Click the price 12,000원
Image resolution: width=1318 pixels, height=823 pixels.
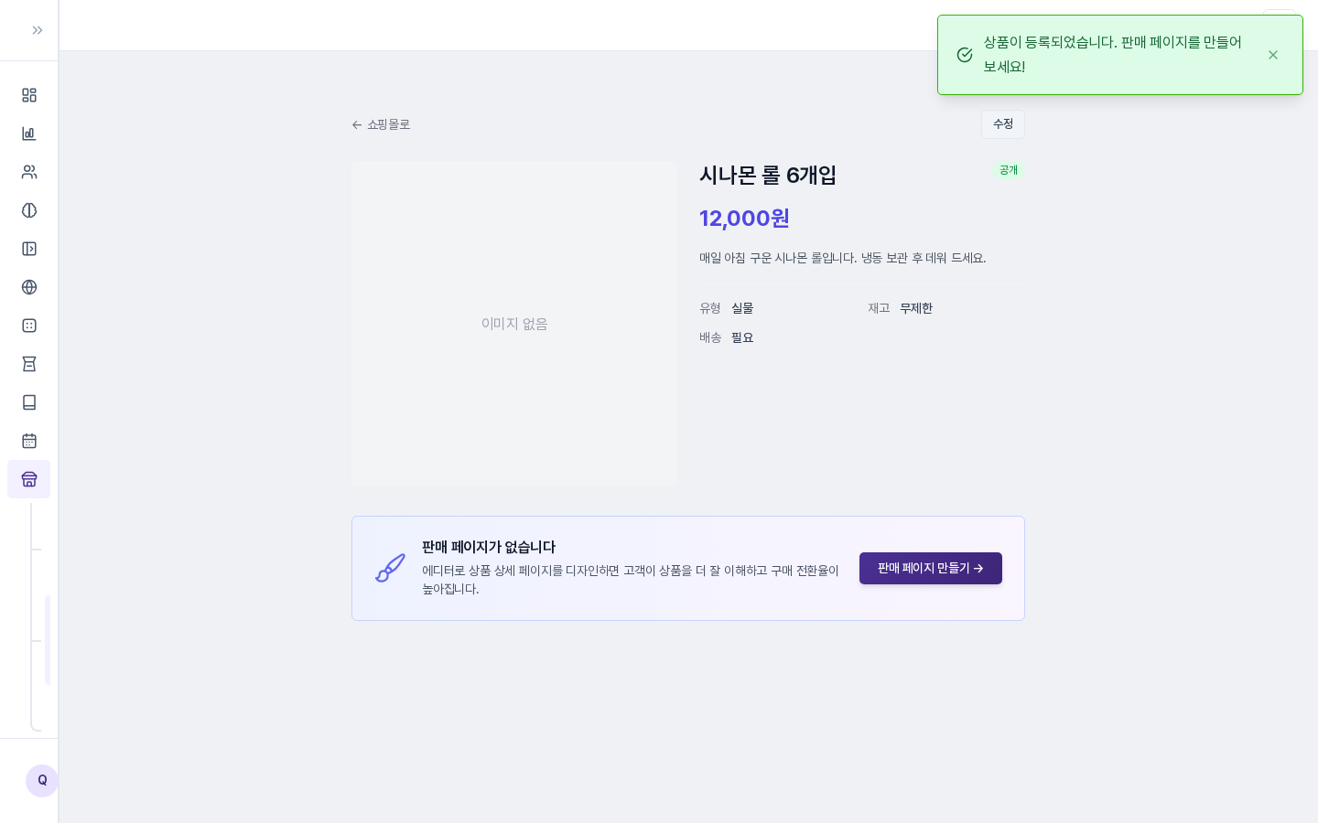click(744, 219)
